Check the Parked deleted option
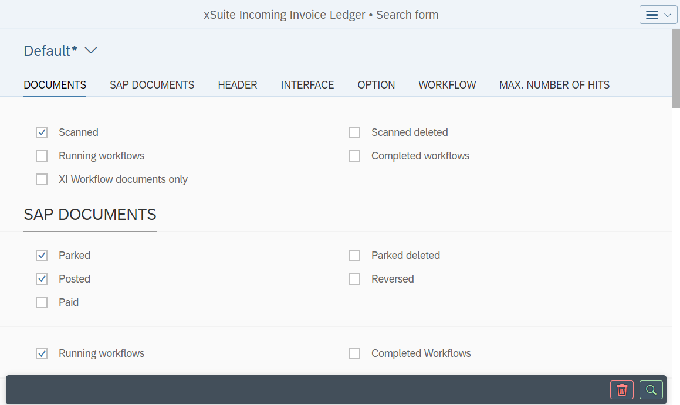680x405 pixels. pyautogui.click(x=354, y=256)
